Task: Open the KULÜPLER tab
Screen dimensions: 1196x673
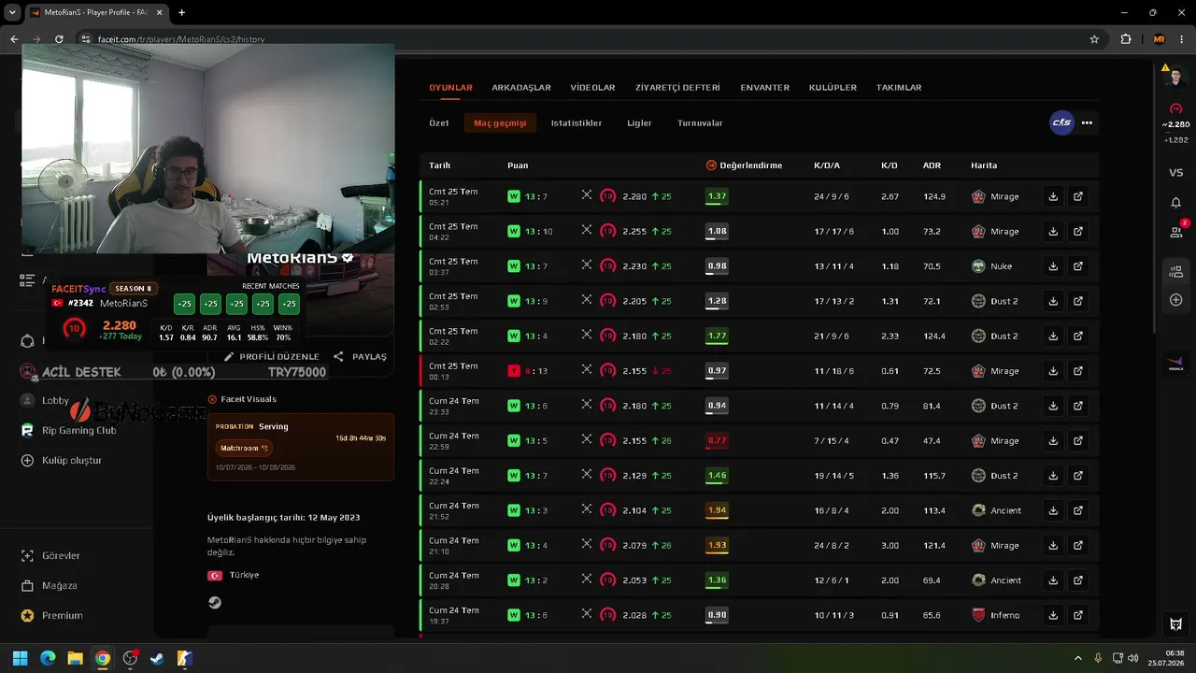Action: [833, 87]
